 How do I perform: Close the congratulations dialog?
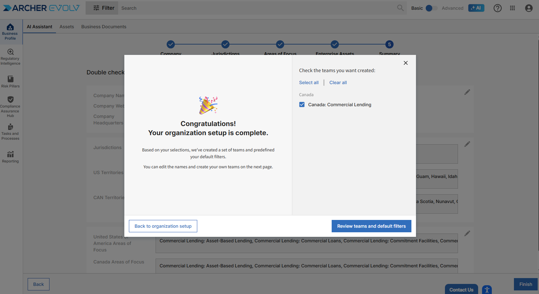406,63
